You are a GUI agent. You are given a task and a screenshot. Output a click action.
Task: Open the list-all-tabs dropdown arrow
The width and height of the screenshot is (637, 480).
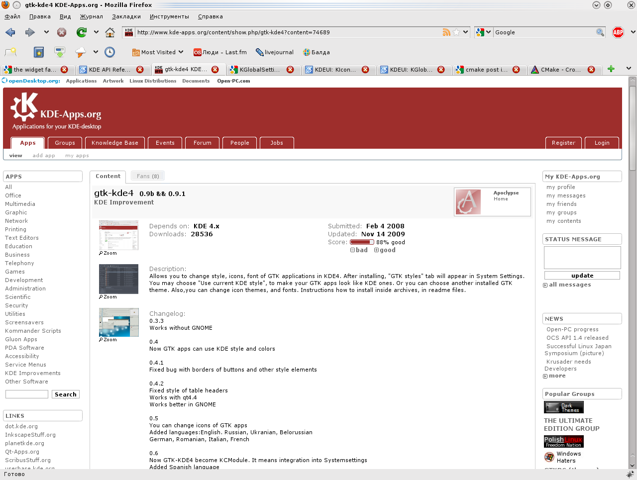(629, 69)
